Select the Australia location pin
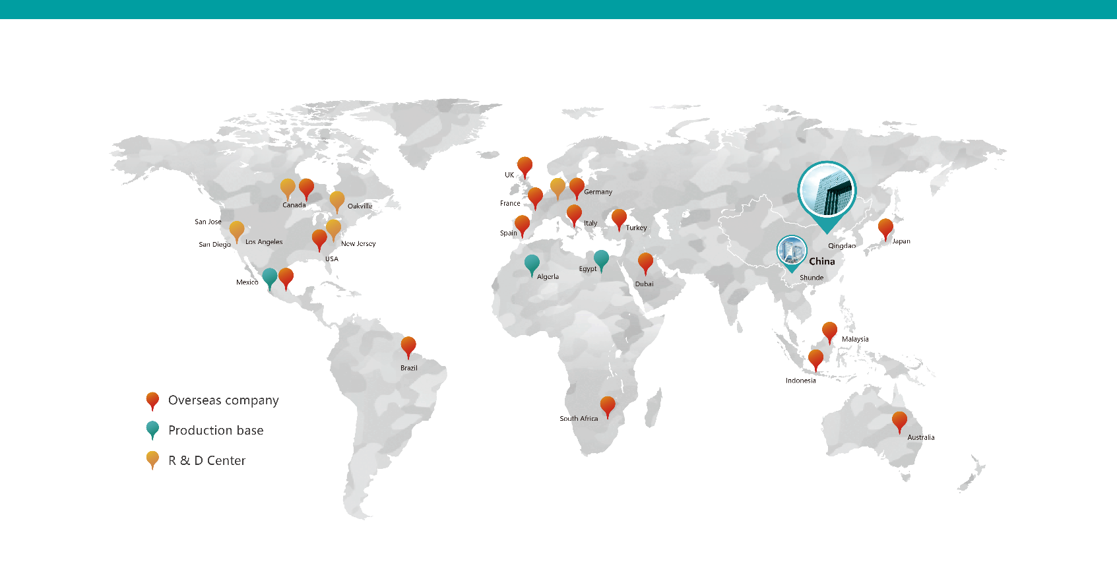 [x=899, y=420]
